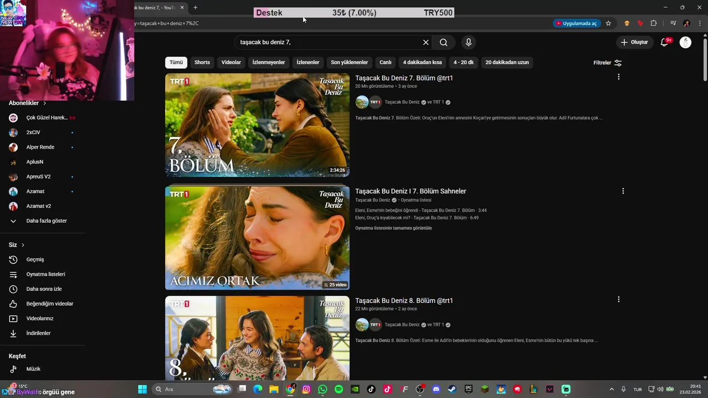This screenshot has width=708, height=398.
Task: Open Taşacak Bu Deniz 8. Bölüm @trt1 title
Action: tap(404, 301)
